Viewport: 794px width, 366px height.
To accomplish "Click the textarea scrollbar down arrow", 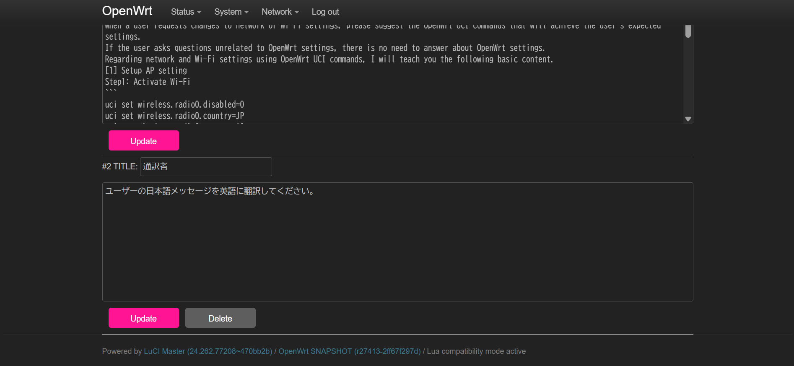I will pyautogui.click(x=688, y=119).
